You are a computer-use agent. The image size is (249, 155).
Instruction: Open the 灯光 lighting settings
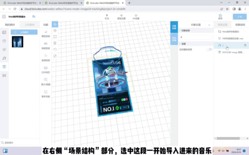(107, 17)
